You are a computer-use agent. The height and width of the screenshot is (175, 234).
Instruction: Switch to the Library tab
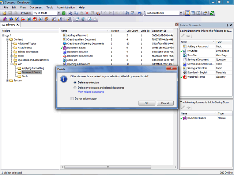point(10,25)
